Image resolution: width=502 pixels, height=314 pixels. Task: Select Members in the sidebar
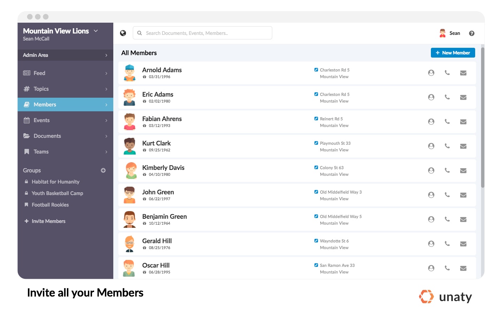coord(66,105)
